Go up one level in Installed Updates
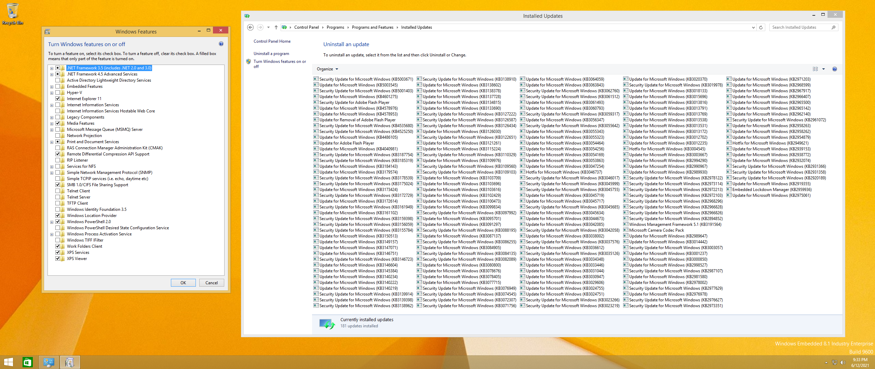 [x=276, y=27]
